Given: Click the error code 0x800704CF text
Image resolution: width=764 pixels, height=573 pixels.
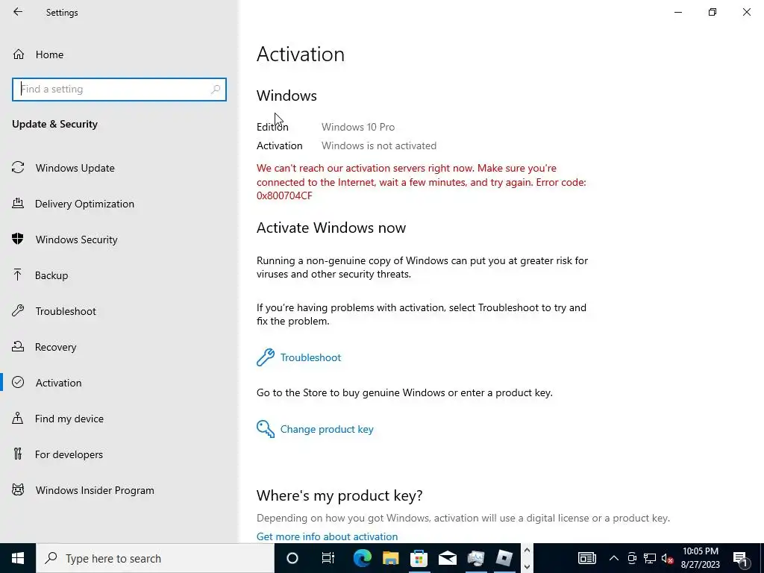Looking at the screenshot, I should pos(284,196).
